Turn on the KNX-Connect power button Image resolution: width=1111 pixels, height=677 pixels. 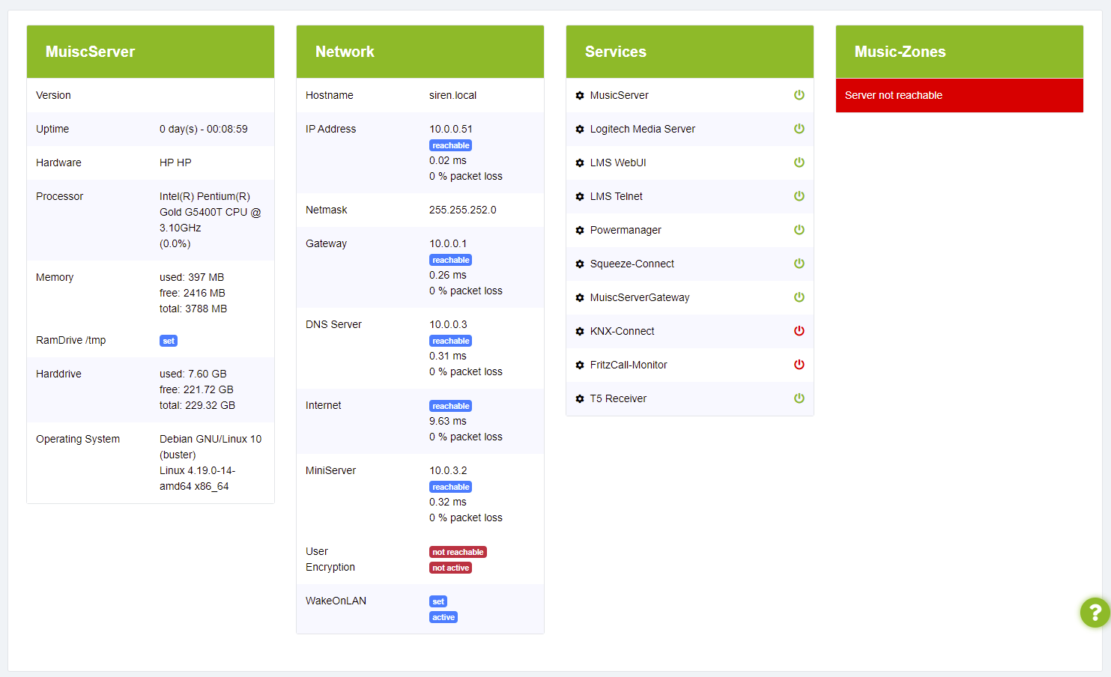pos(799,331)
